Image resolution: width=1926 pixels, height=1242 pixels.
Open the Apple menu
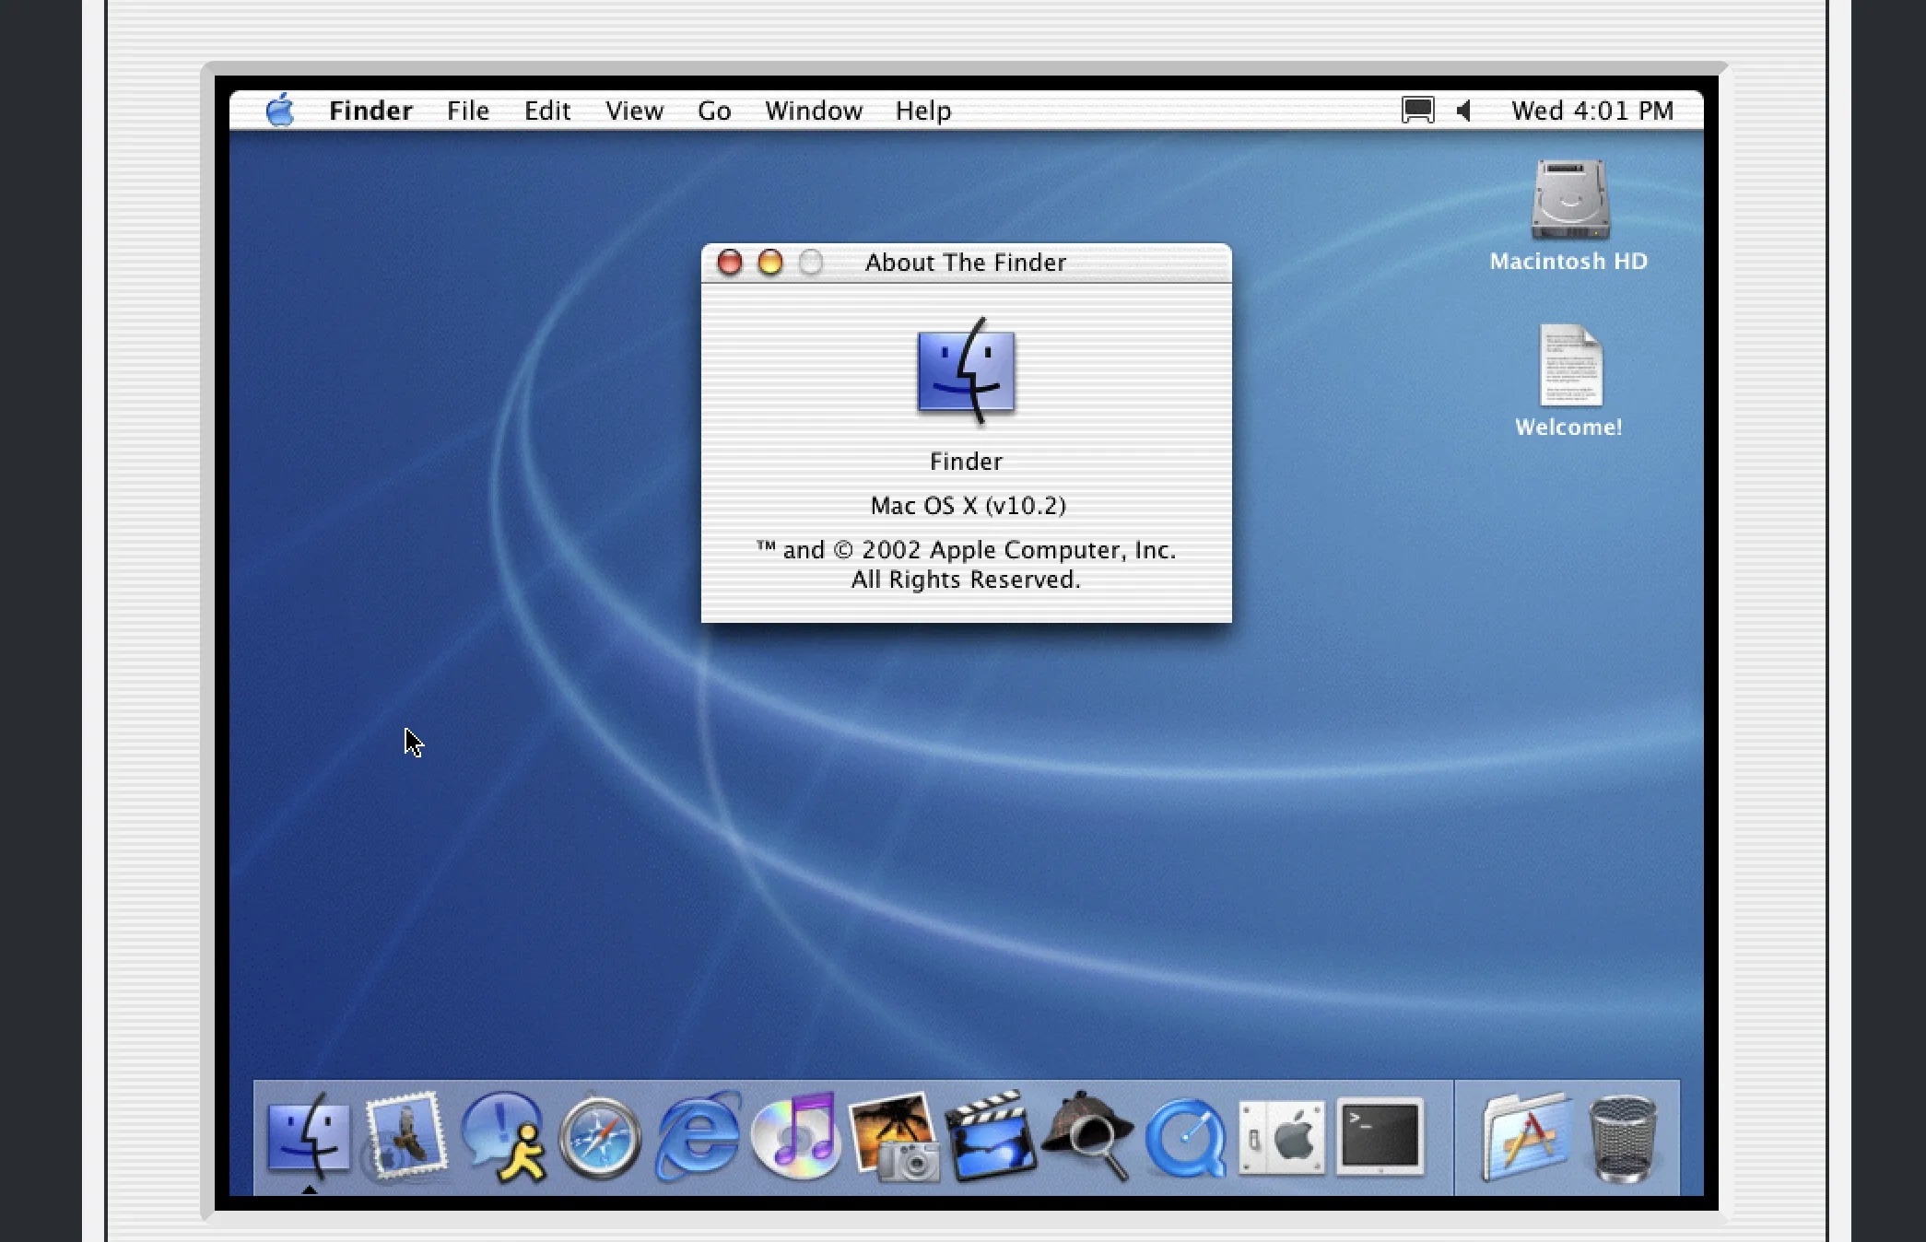pos(280,111)
